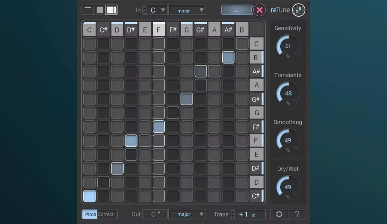Toggle output note A# row label

pos(256,71)
